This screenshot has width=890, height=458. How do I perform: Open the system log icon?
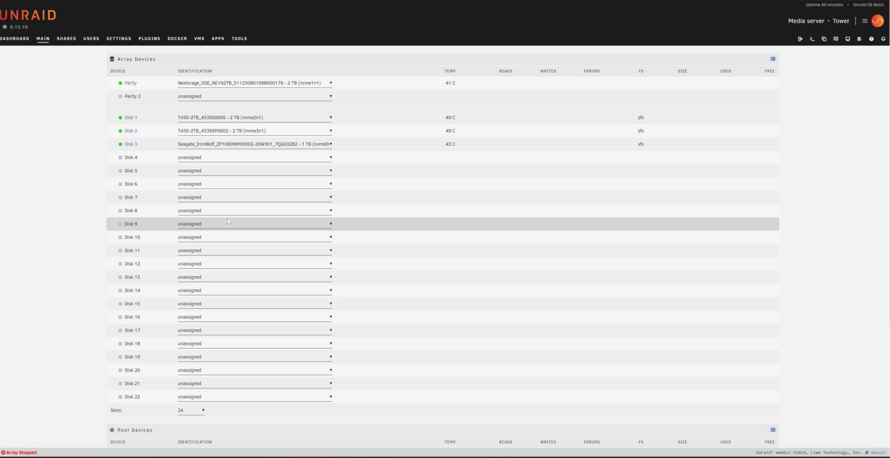coord(859,39)
